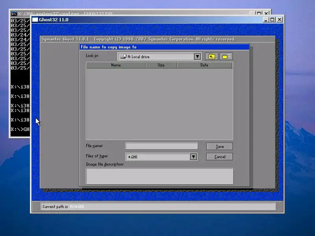Expand the Look in drive dropdown arrow
Image resolution: width=315 pixels, height=236 pixels.
(x=198, y=57)
